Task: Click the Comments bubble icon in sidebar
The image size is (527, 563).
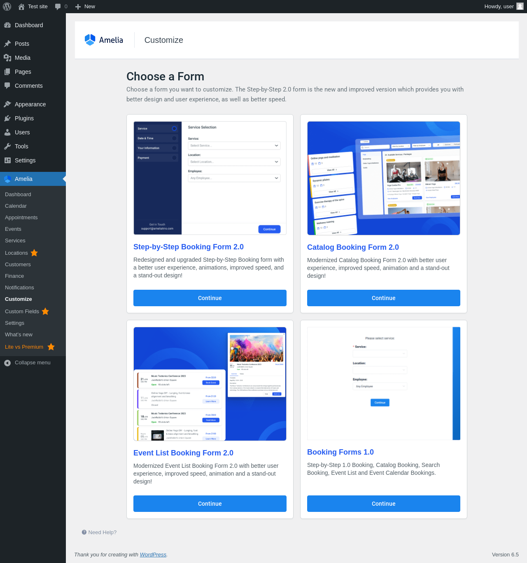Action: pyautogui.click(x=7, y=86)
